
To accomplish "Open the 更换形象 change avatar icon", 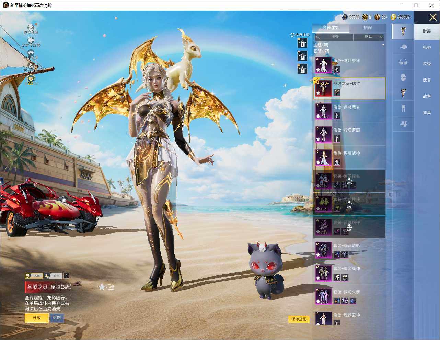I will pos(31,27).
